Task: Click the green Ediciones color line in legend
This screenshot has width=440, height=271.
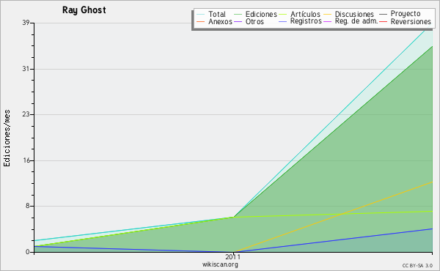Action: click(238, 15)
